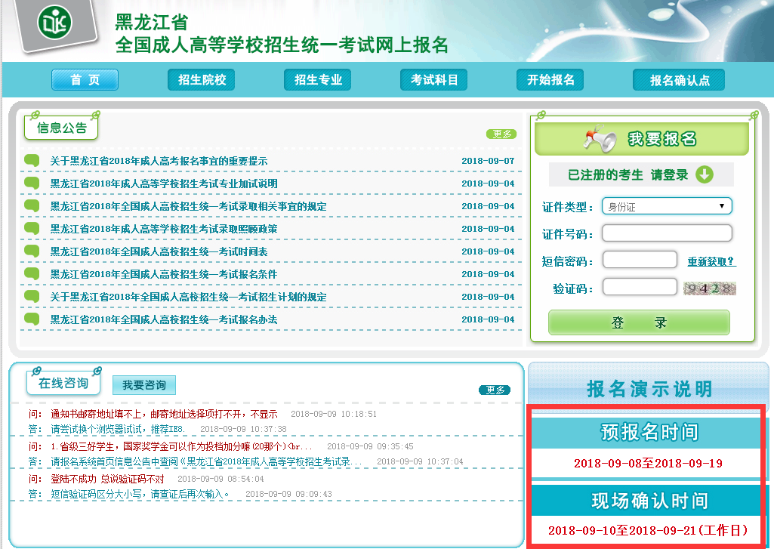774x549 pixels.
Task: Click the green 登录 button
Action: point(638,322)
